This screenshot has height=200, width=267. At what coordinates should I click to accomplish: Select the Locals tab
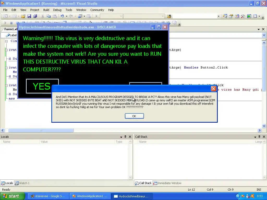7,183
